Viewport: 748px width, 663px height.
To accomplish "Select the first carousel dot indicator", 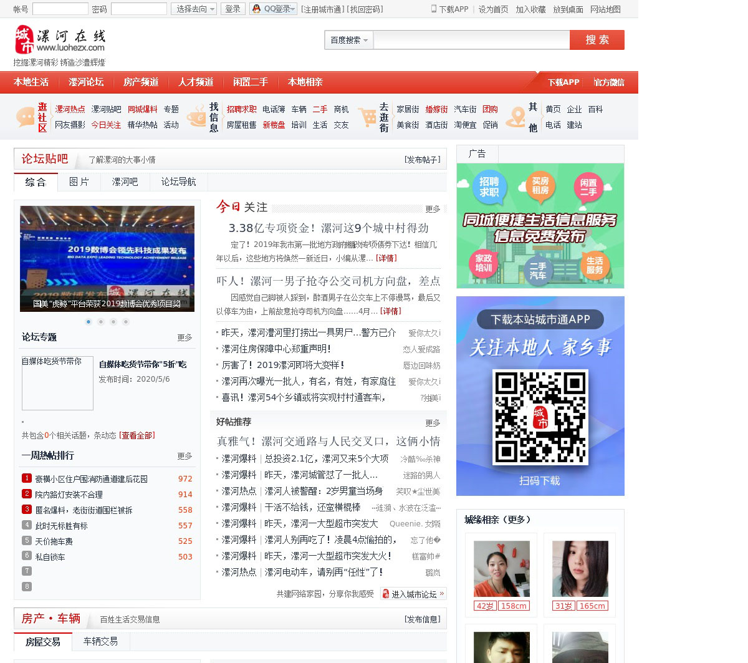I will point(89,322).
